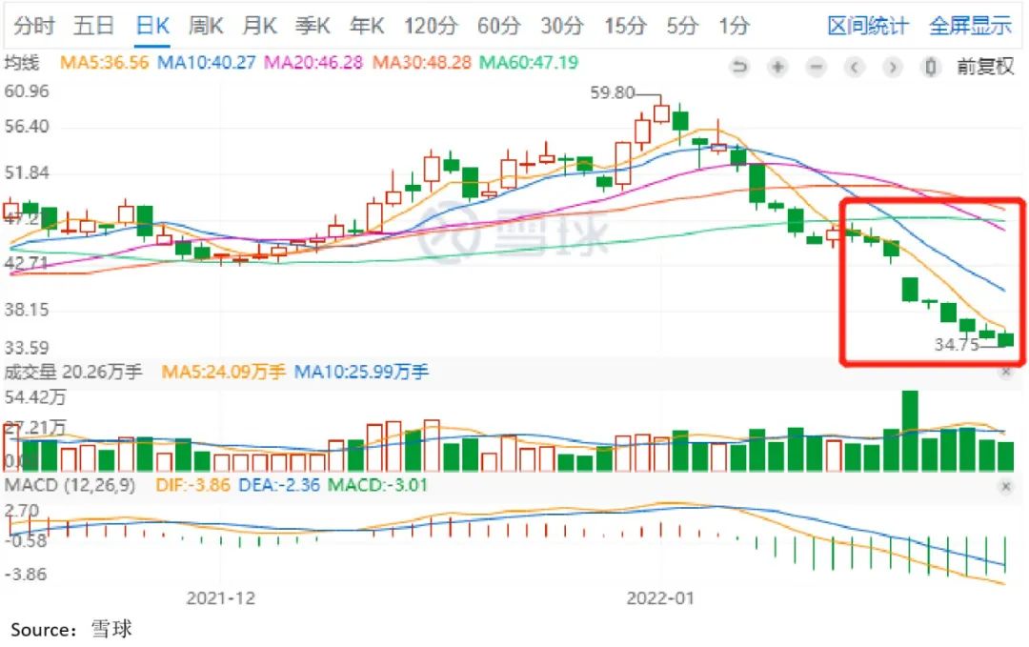Open the 前复权 adjustment dropdown
This screenshot has width=1029, height=647.
[985, 67]
